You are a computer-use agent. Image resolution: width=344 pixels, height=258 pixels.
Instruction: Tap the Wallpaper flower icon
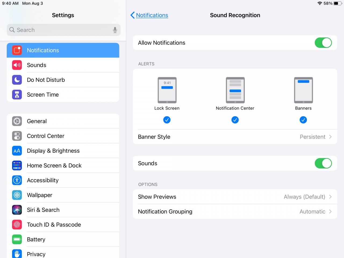17,195
